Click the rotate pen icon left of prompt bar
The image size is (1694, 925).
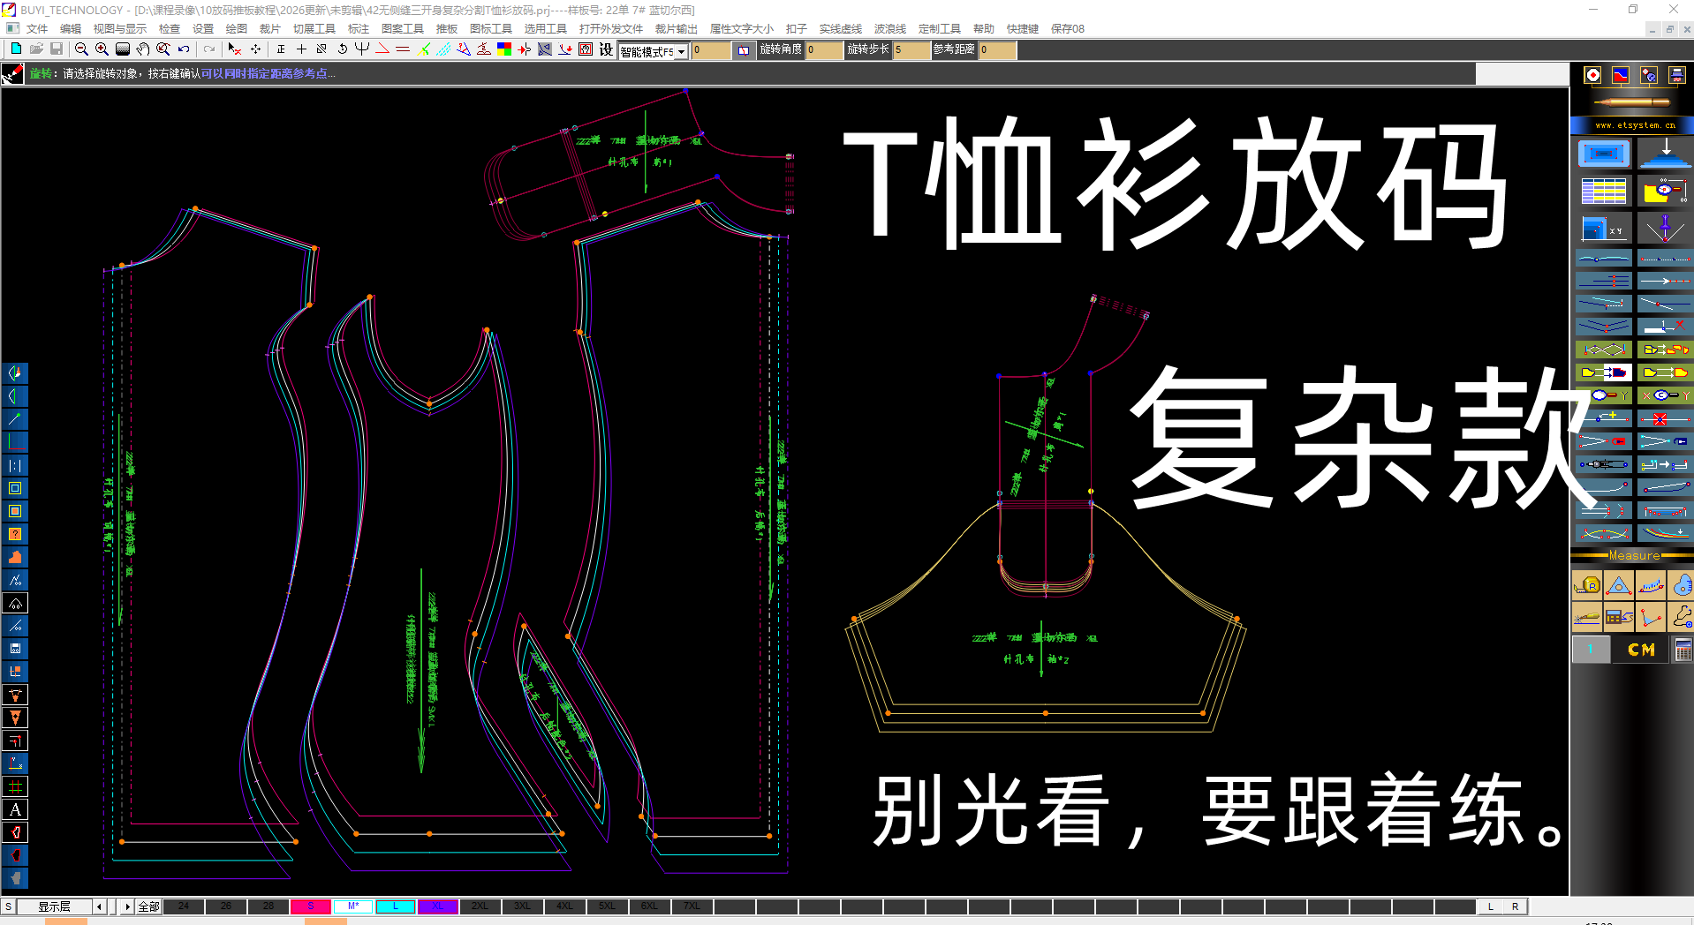tap(12, 74)
